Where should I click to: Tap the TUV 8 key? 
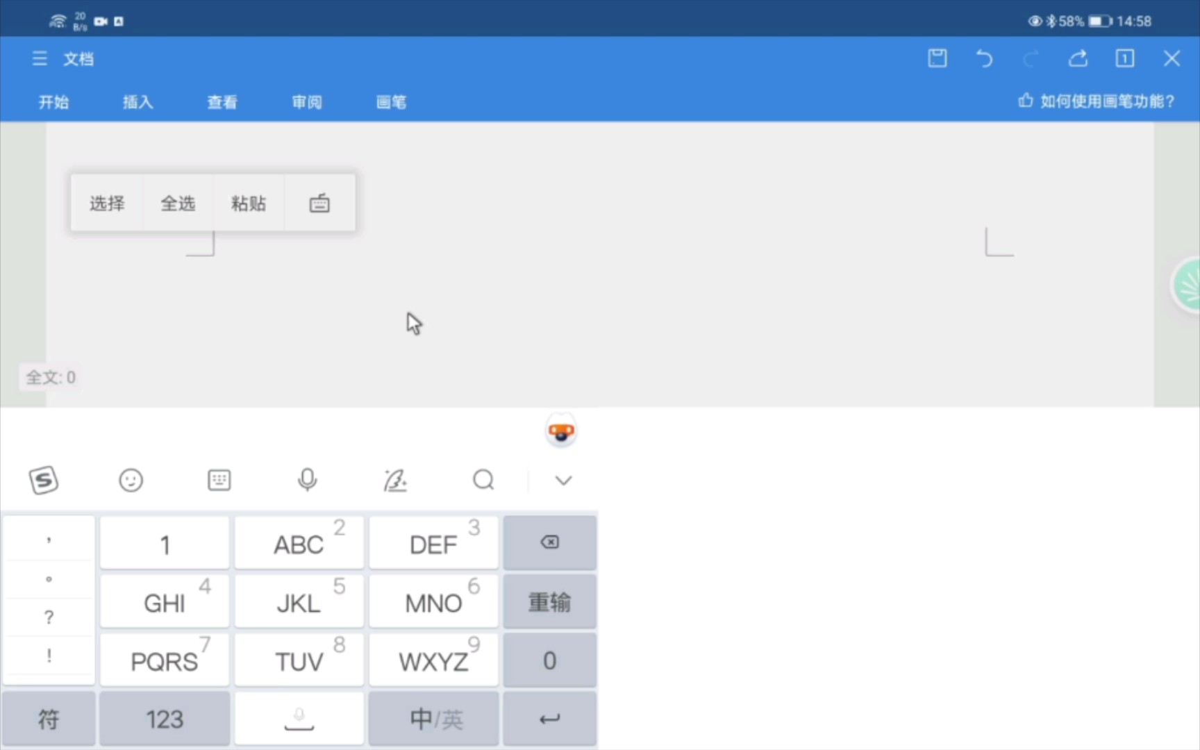pyautogui.click(x=299, y=659)
